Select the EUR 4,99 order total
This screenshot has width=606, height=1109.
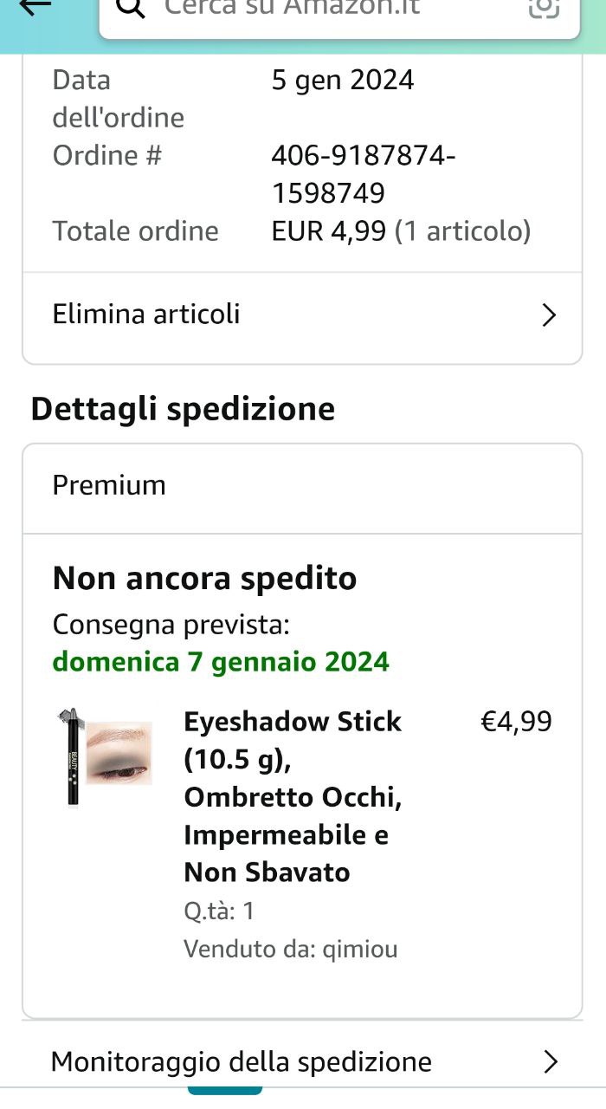point(329,231)
